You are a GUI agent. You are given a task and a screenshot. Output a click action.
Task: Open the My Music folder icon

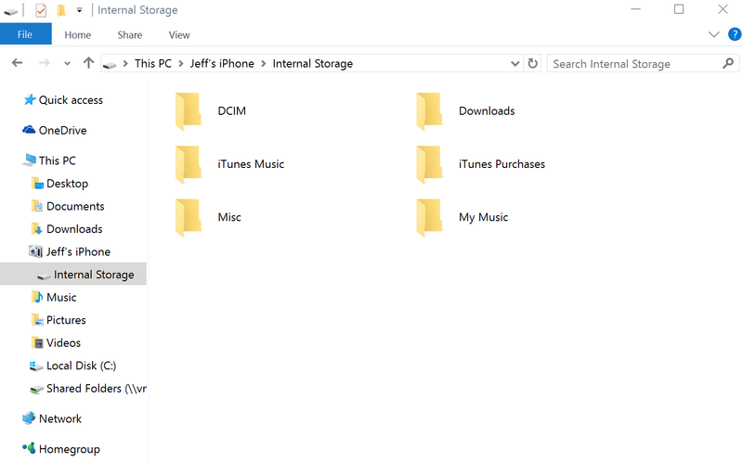click(x=430, y=217)
